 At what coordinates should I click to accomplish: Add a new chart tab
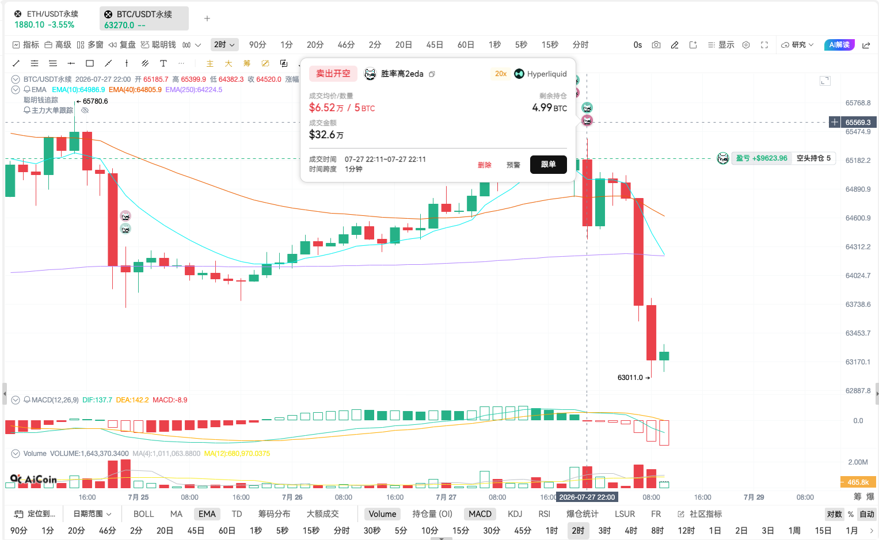pyautogui.click(x=207, y=18)
